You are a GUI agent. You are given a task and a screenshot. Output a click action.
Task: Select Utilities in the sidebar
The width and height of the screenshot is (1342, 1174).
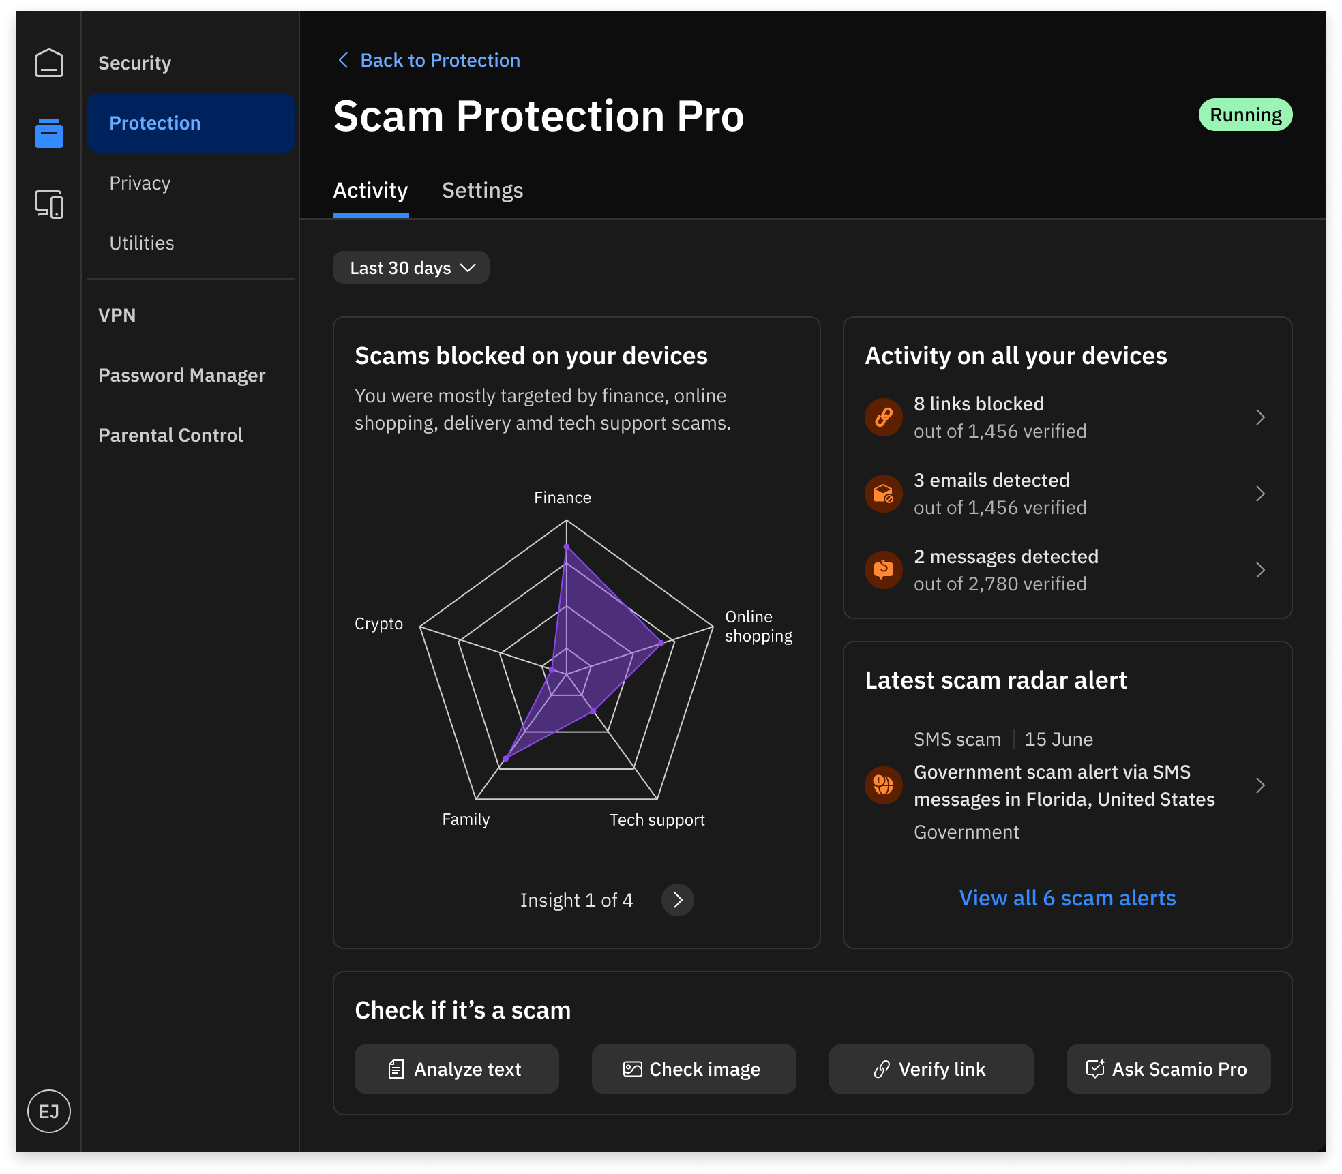click(191, 243)
